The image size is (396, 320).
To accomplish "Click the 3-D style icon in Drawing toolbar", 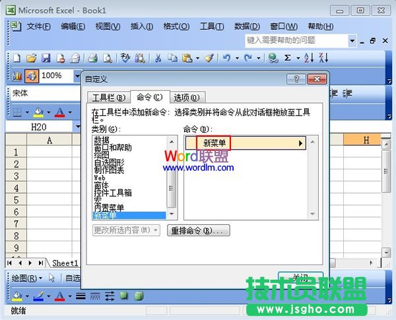I will pyautogui.click(x=139, y=296).
